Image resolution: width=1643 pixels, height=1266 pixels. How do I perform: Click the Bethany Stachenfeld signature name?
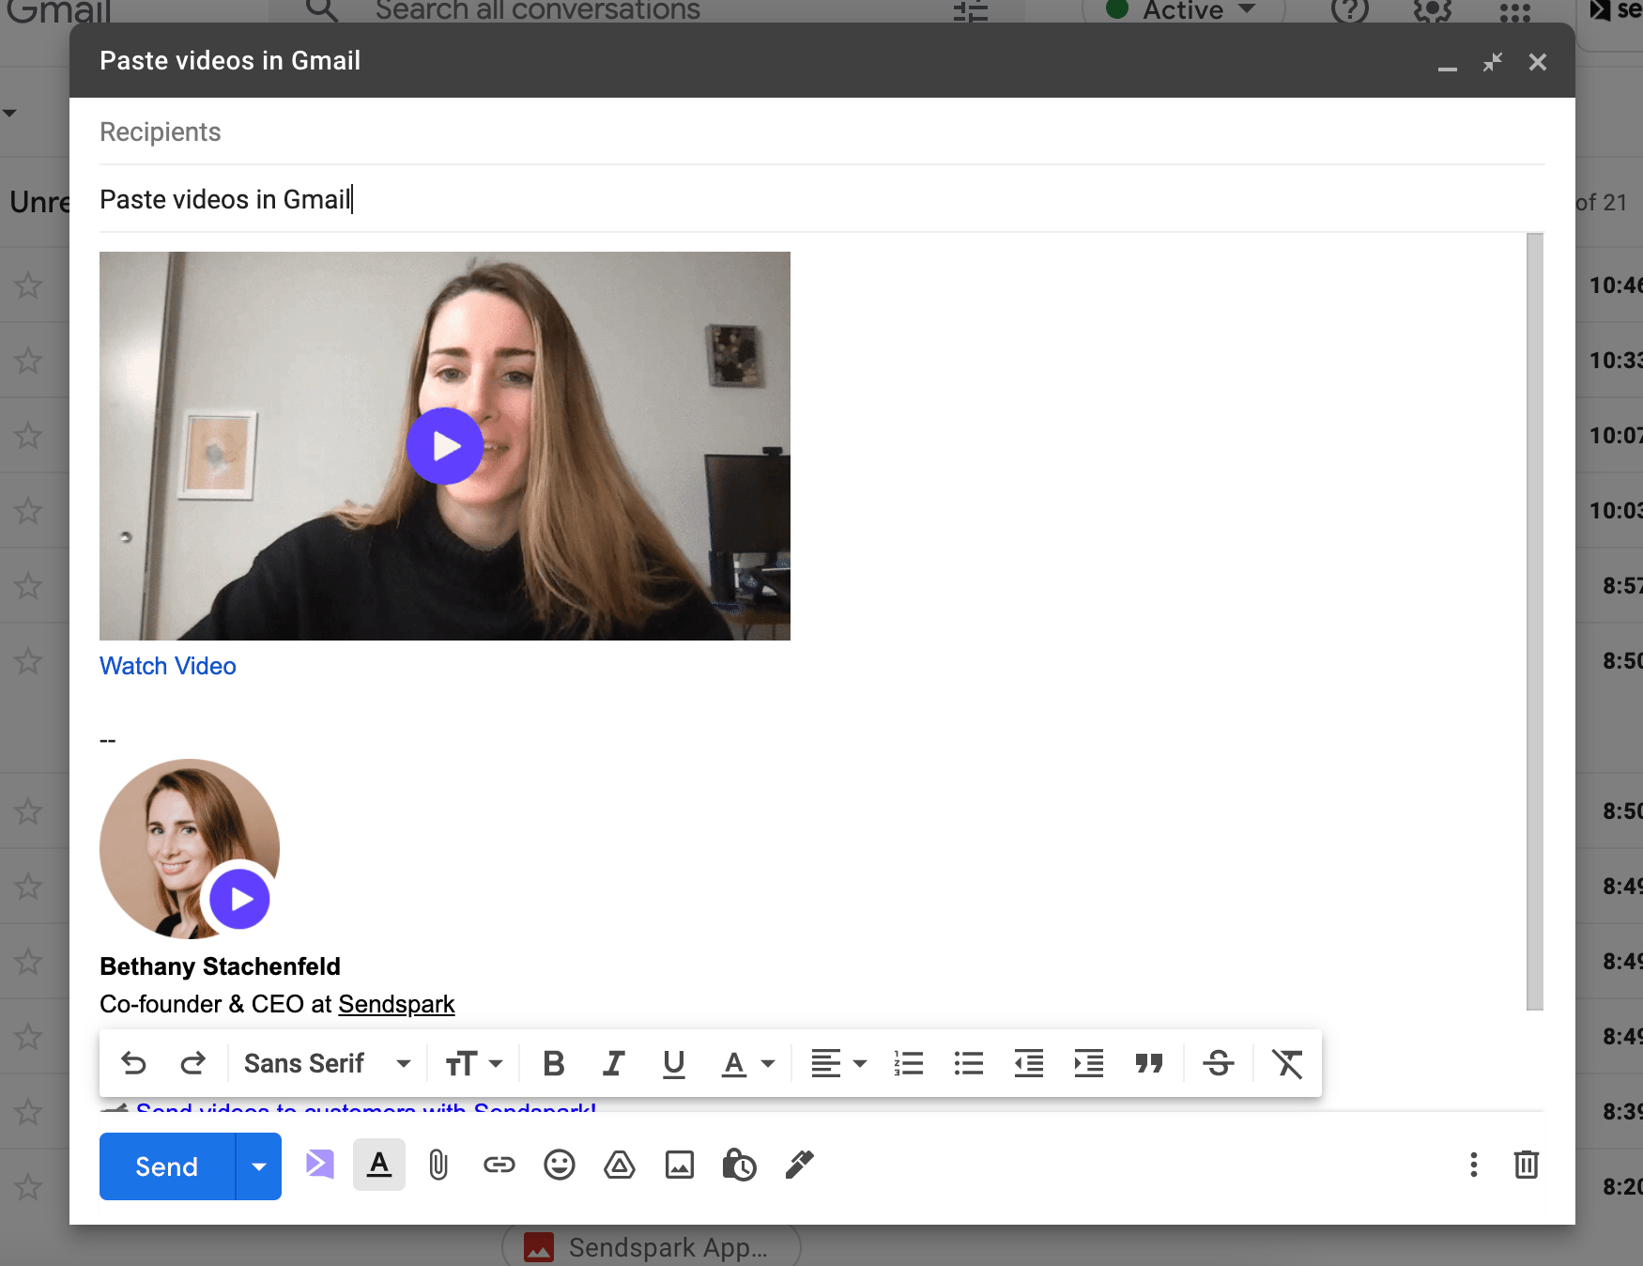(x=220, y=966)
